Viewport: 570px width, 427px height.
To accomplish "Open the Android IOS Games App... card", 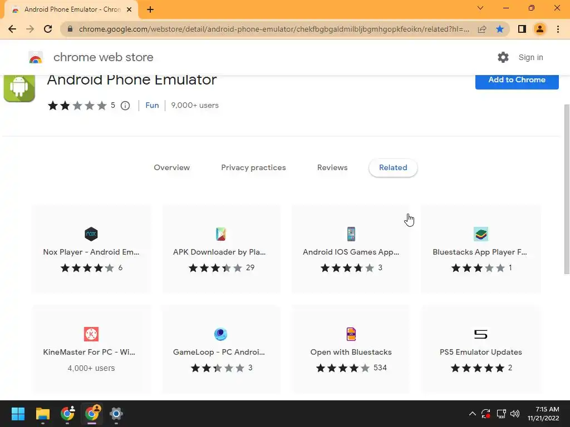I will coord(351,249).
